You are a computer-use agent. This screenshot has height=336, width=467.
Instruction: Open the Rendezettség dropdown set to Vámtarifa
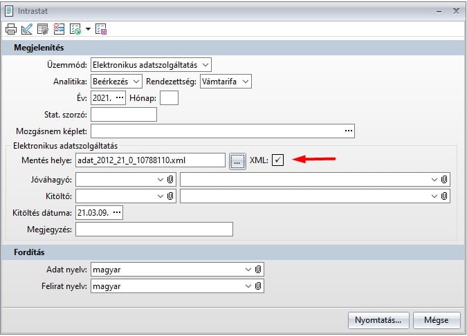point(246,82)
